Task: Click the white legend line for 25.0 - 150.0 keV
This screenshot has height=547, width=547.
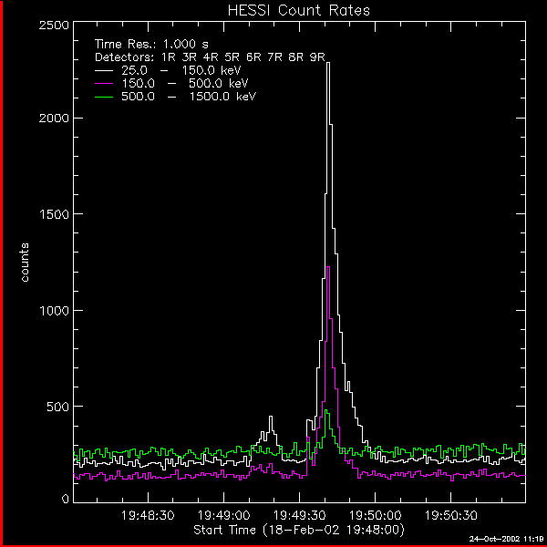Action: [x=104, y=70]
